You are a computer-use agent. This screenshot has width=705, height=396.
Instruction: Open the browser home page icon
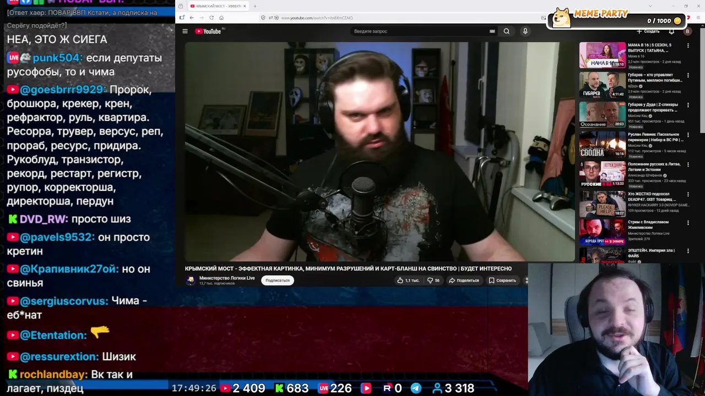pos(222,18)
